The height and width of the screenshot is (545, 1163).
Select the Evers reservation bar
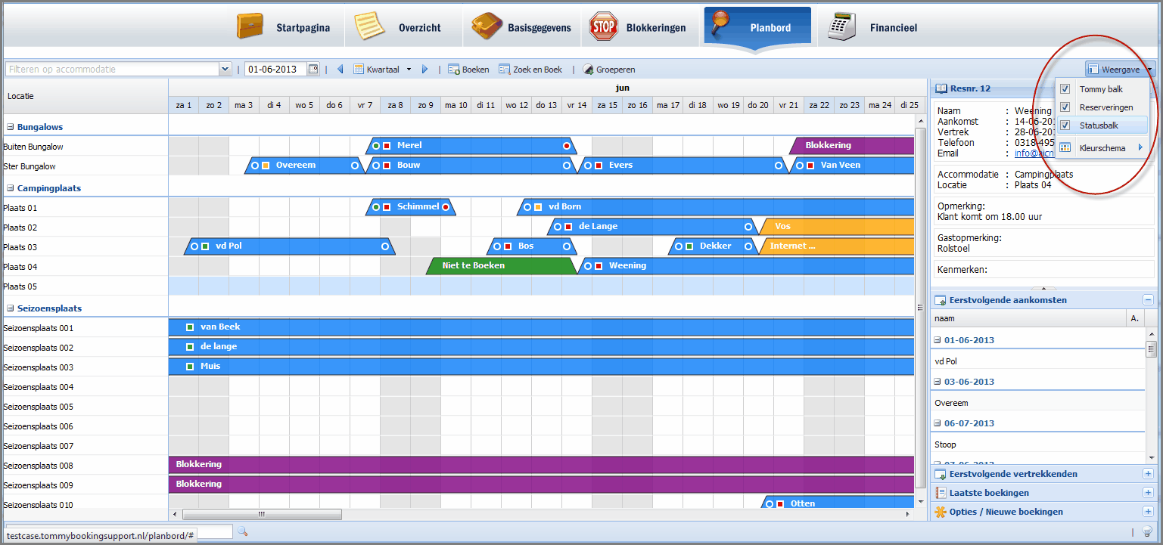click(x=683, y=165)
